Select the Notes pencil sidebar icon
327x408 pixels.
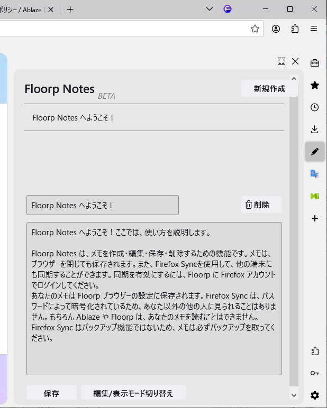pos(314,152)
